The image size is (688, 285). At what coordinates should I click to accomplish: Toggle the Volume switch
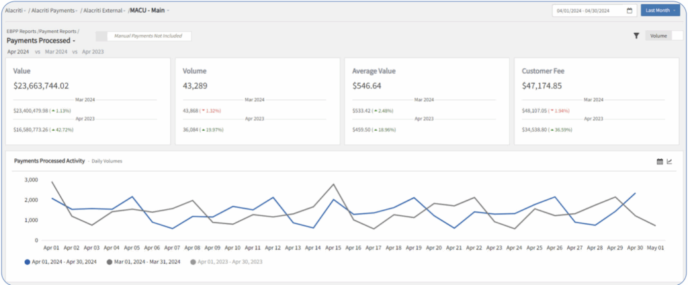click(677, 36)
